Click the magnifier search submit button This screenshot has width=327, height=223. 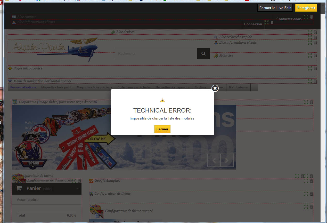click(203, 53)
